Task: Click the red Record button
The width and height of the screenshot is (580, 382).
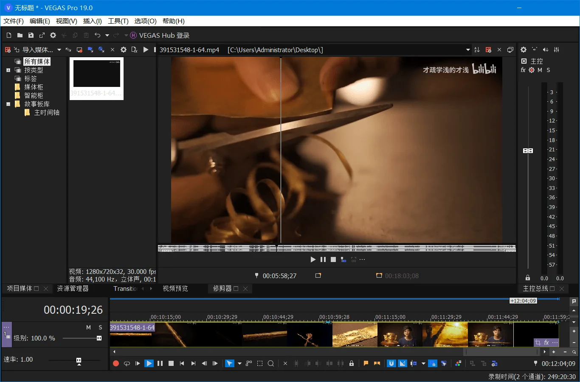Action: tap(115, 363)
